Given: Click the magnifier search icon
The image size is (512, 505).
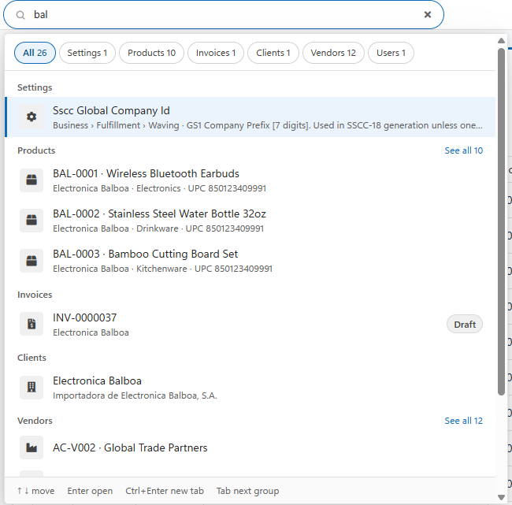Looking at the screenshot, I should 20,15.
